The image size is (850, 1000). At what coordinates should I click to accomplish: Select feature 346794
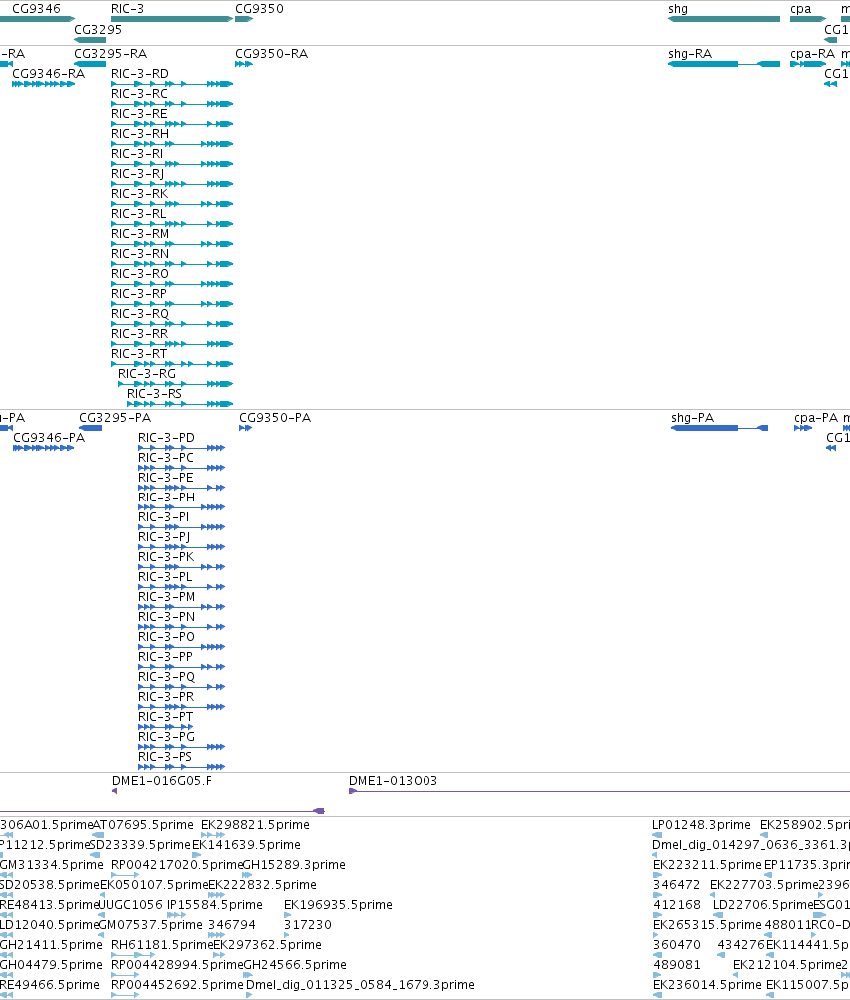click(216, 935)
